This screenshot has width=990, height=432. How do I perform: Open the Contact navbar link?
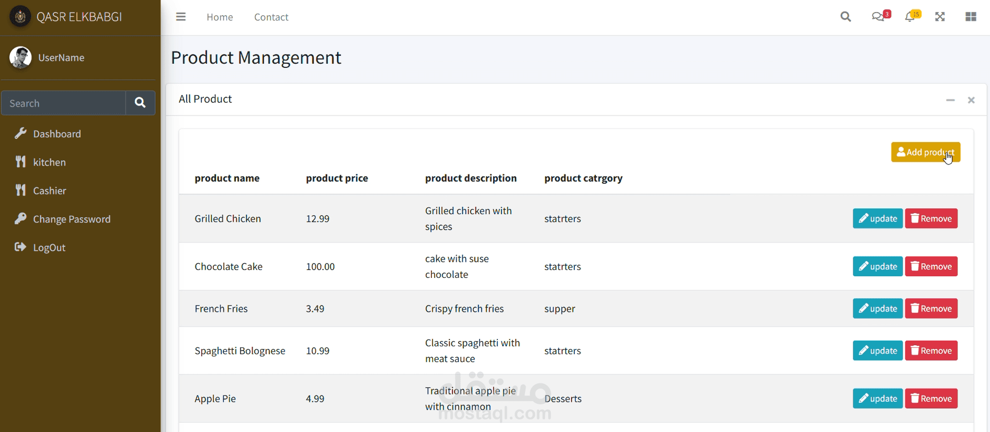click(x=271, y=17)
